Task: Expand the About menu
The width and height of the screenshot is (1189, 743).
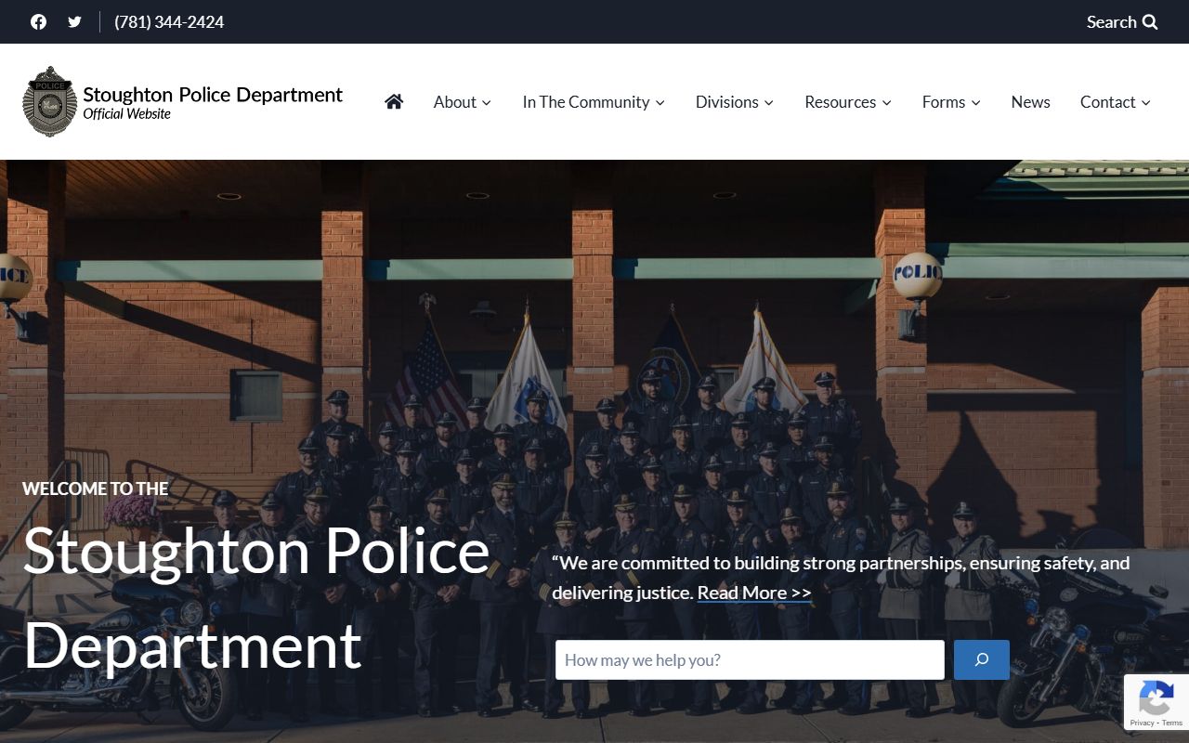Action: [x=463, y=102]
